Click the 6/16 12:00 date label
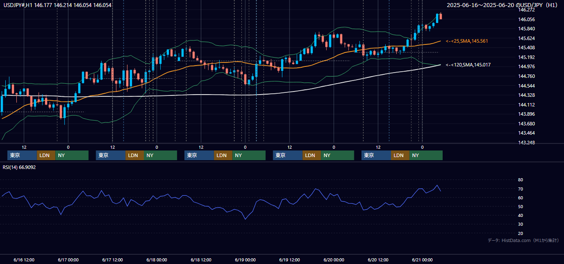This screenshot has width=564, height=264. tap(24, 260)
